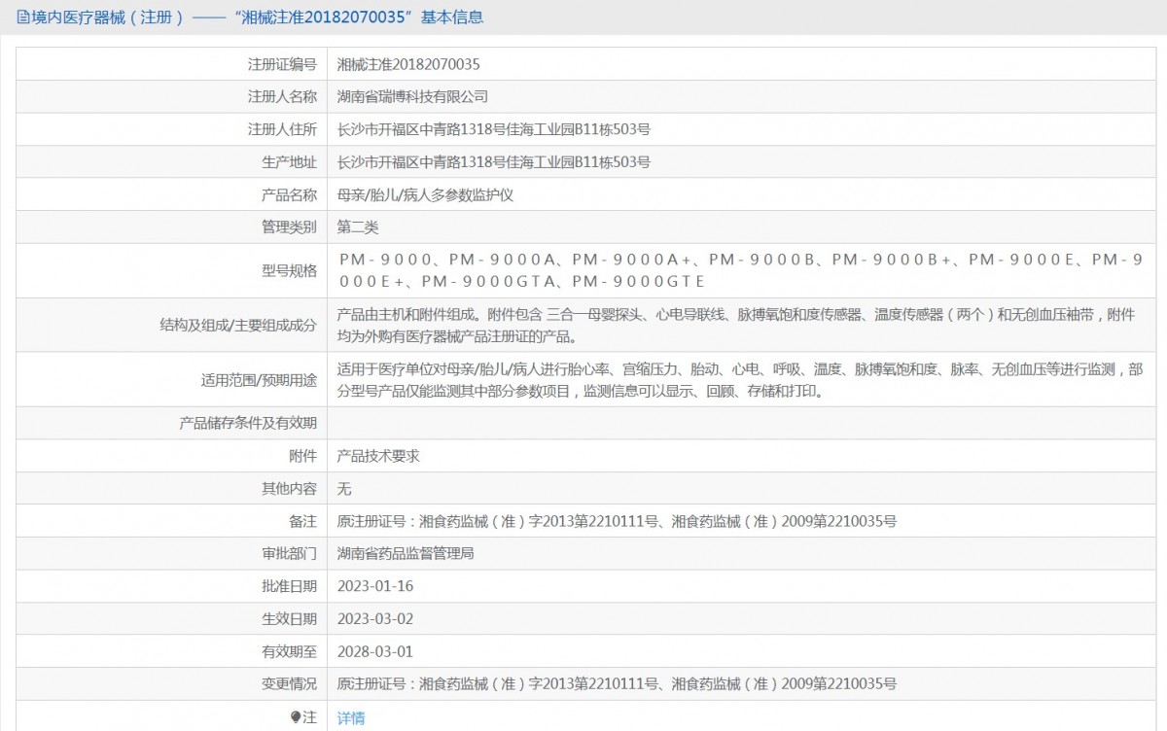Click the 管理类别 label cell
This screenshot has width=1167, height=731.
(x=172, y=227)
